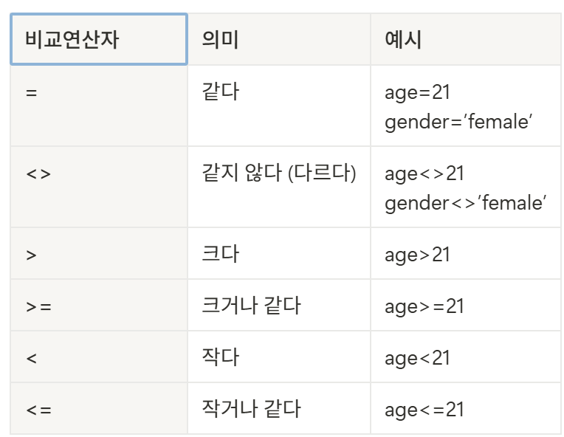Click the cell containing the = operator
The height and width of the screenshot is (437, 564).
pos(98,106)
